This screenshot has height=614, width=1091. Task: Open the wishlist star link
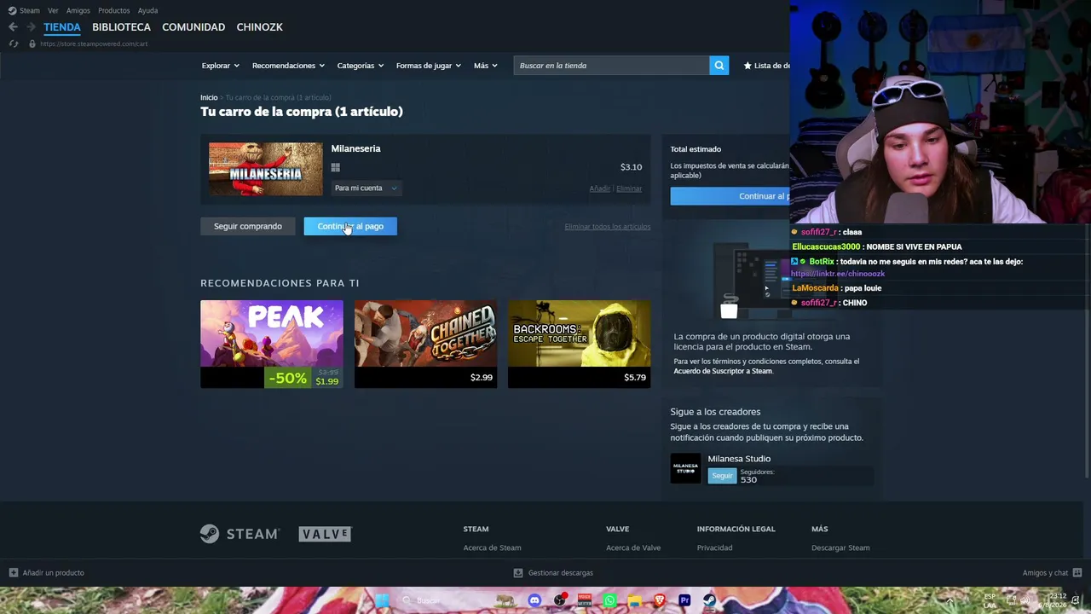click(766, 66)
